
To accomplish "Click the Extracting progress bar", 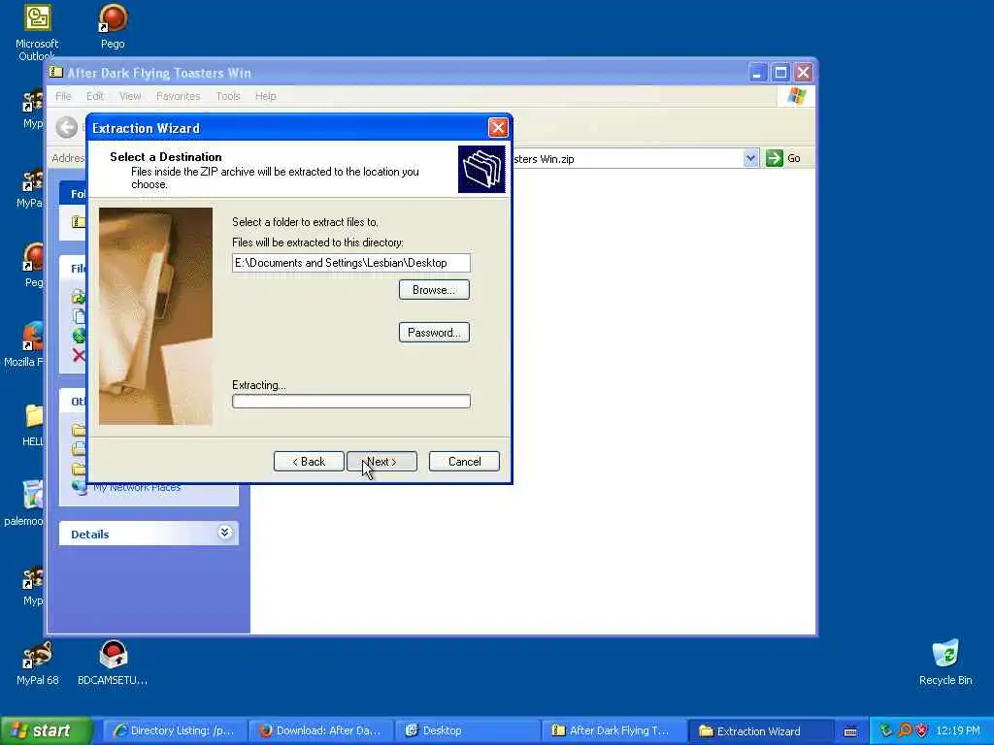I will coord(351,401).
